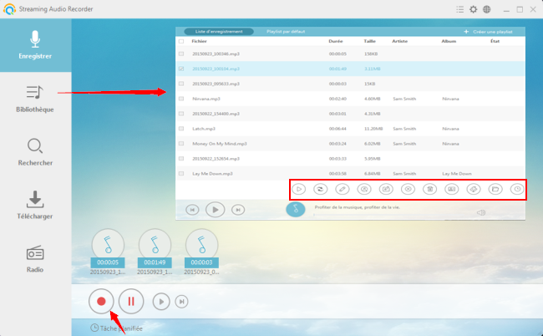The image size is (543, 336).
Task: Select the Latch.mp3 file row
Action: click(x=351, y=129)
